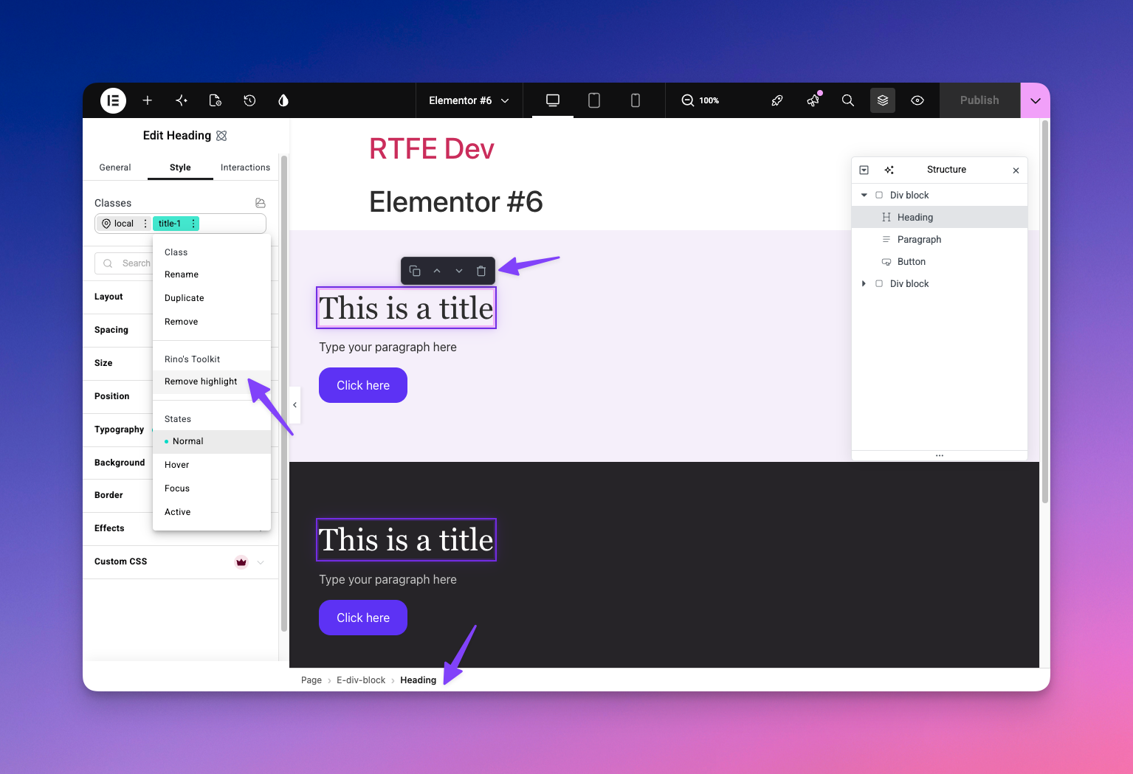Open the Elementor #6 document dropdown
This screenshot has width=1133, height=774.
click(x=469, y=100)
